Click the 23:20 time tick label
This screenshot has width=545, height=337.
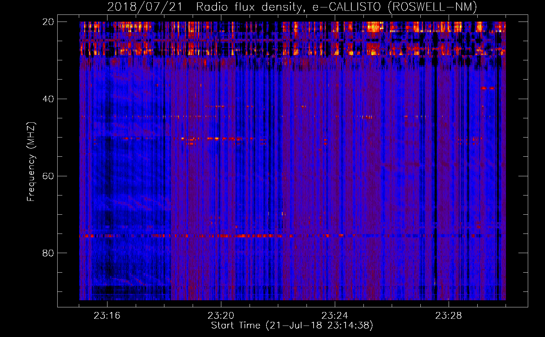point(221,316)
